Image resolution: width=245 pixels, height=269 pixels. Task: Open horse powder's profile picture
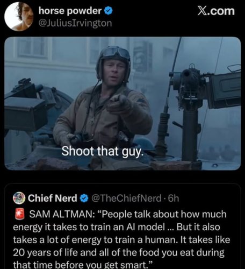point(19,16)
